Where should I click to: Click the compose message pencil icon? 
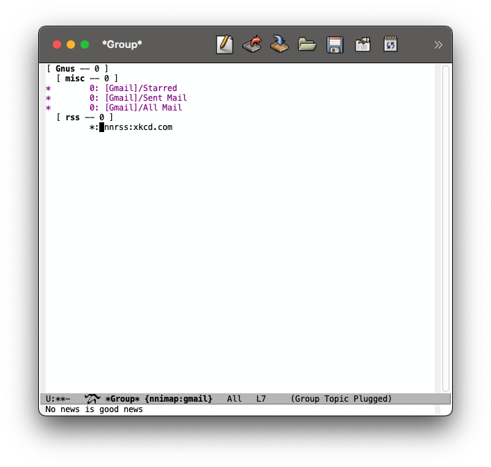[x=224, y=44]
